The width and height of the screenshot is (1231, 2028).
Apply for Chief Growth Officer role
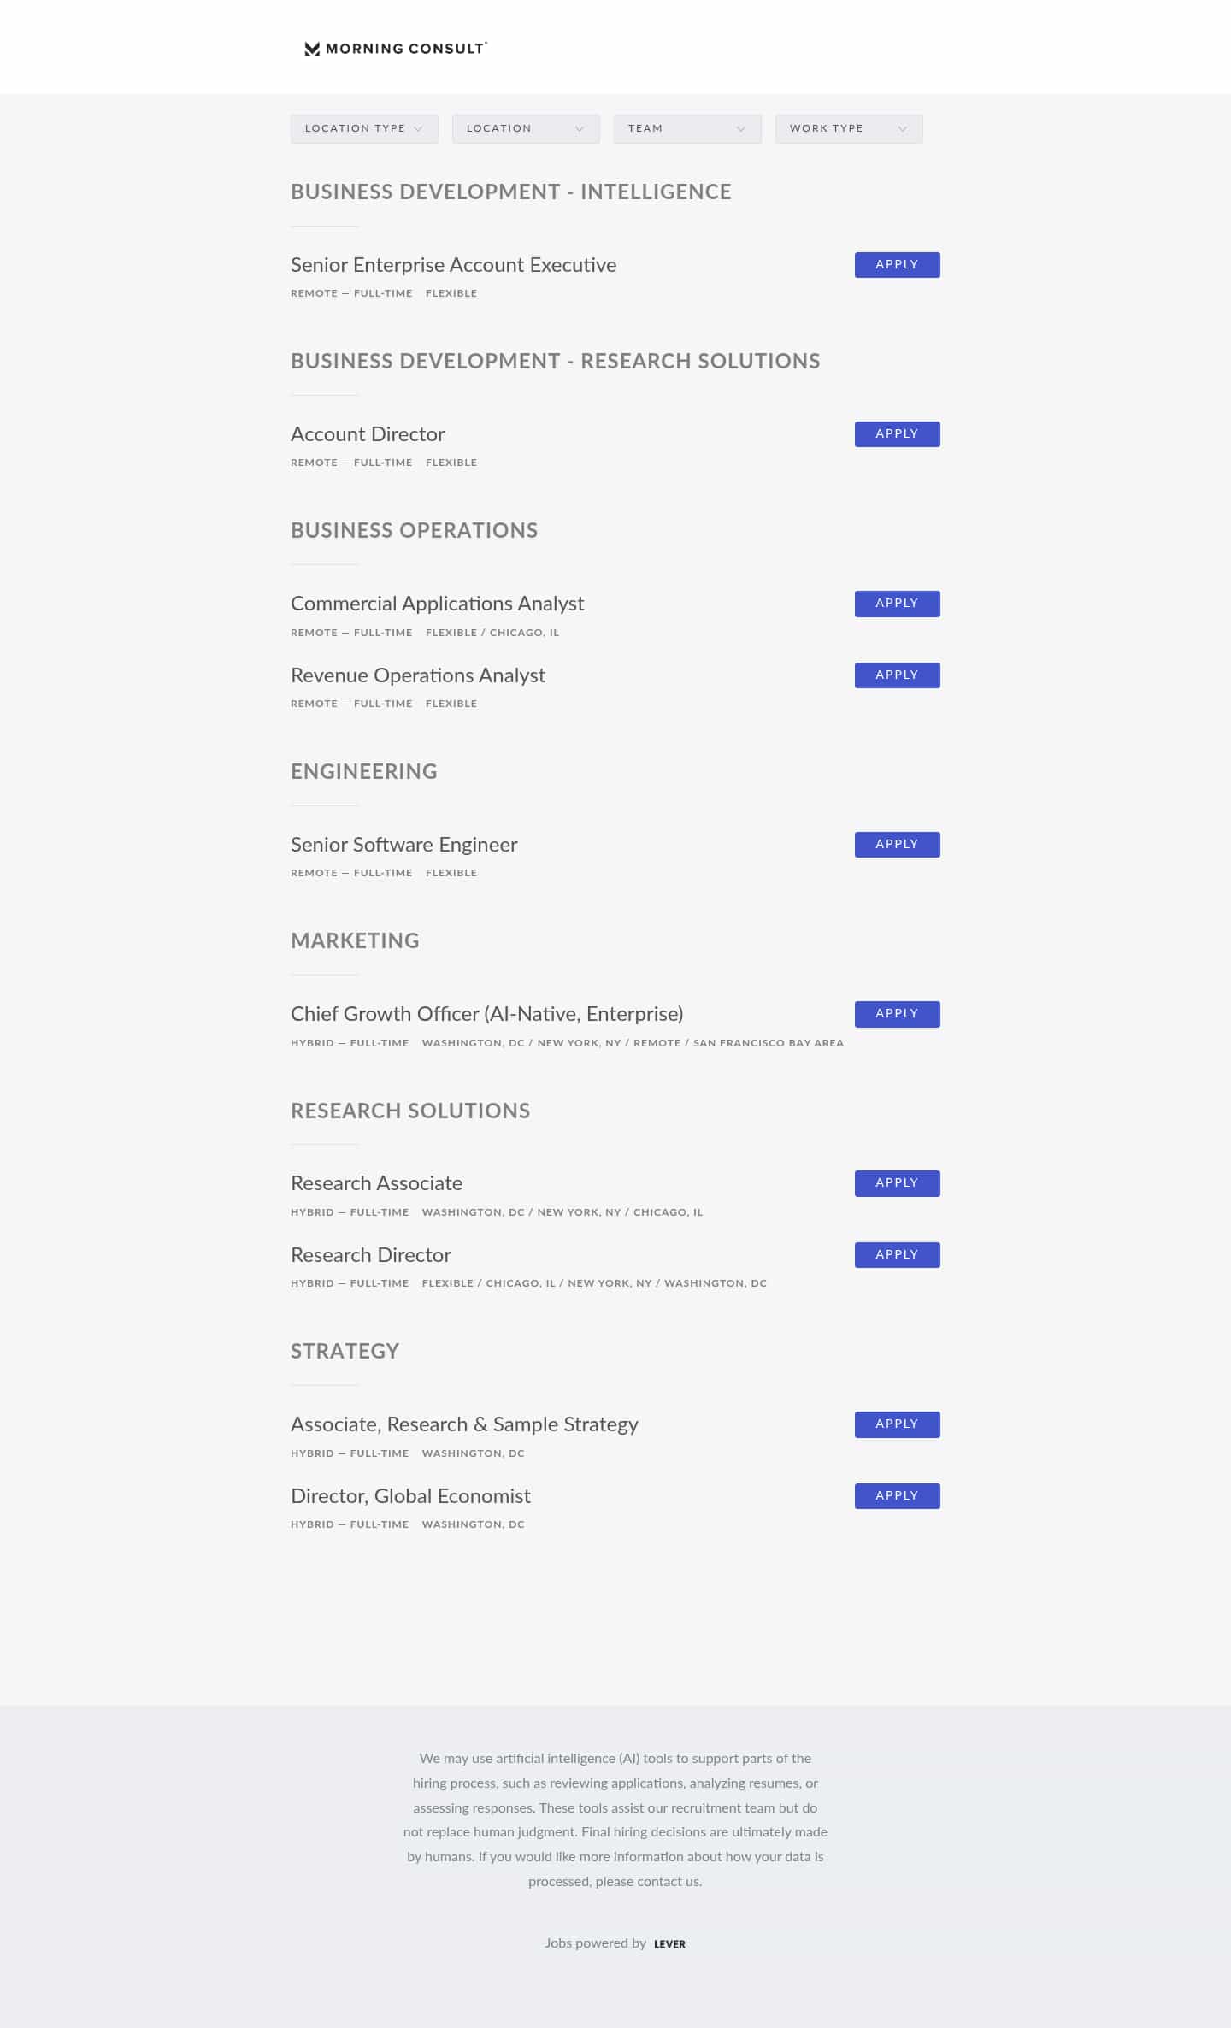896,1013
